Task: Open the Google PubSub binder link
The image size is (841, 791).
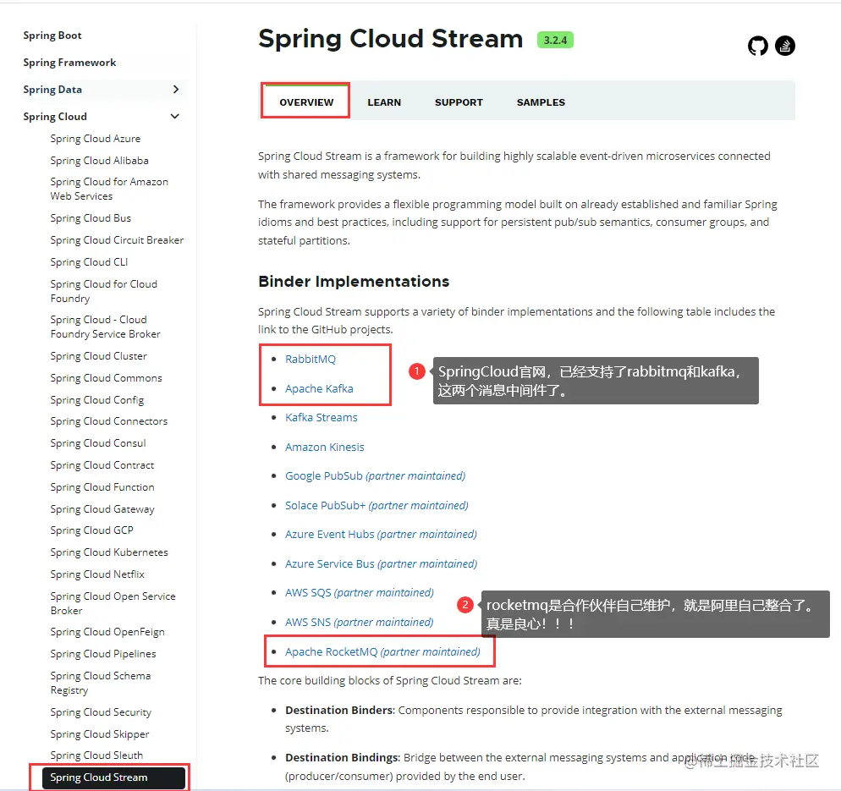Action: (375, 476)
